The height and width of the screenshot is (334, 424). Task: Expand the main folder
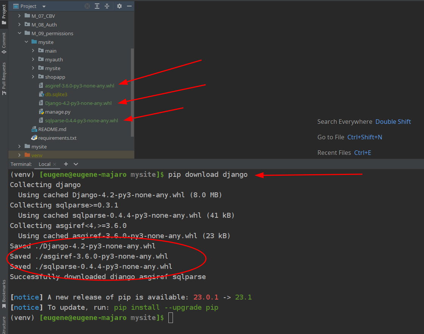pyautogui.click(x=33, y=51)
